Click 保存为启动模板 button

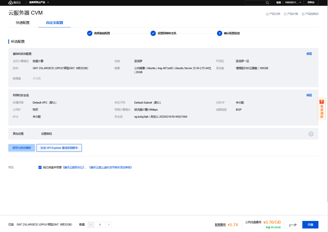(x=22, y=148)
